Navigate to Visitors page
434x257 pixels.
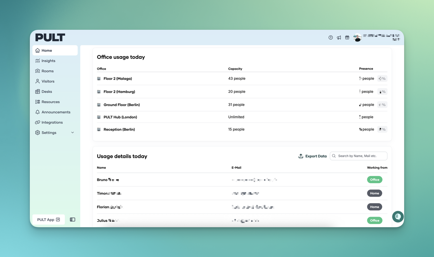48,81
